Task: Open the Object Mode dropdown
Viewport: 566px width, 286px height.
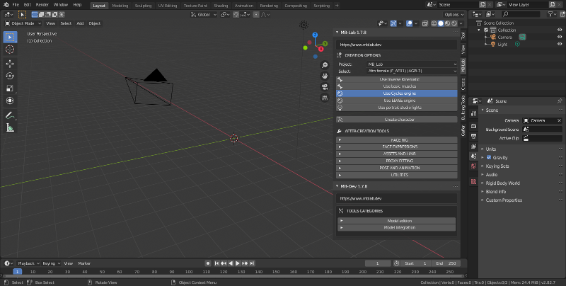Action: click(x=23, y=23)
